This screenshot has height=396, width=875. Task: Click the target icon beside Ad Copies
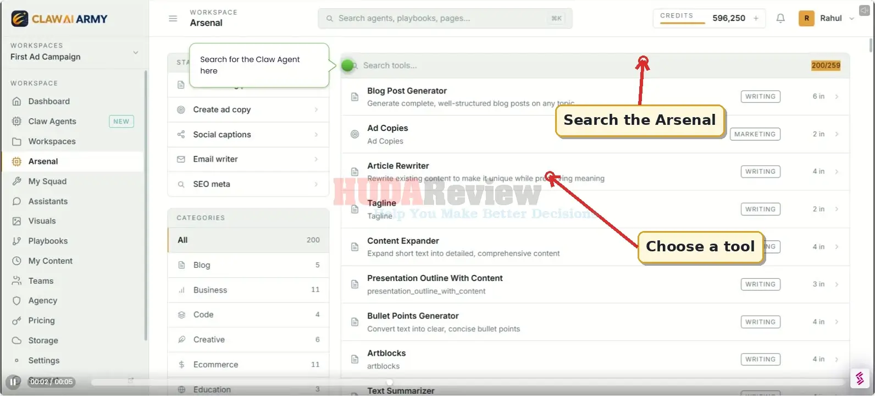(355, 134)
